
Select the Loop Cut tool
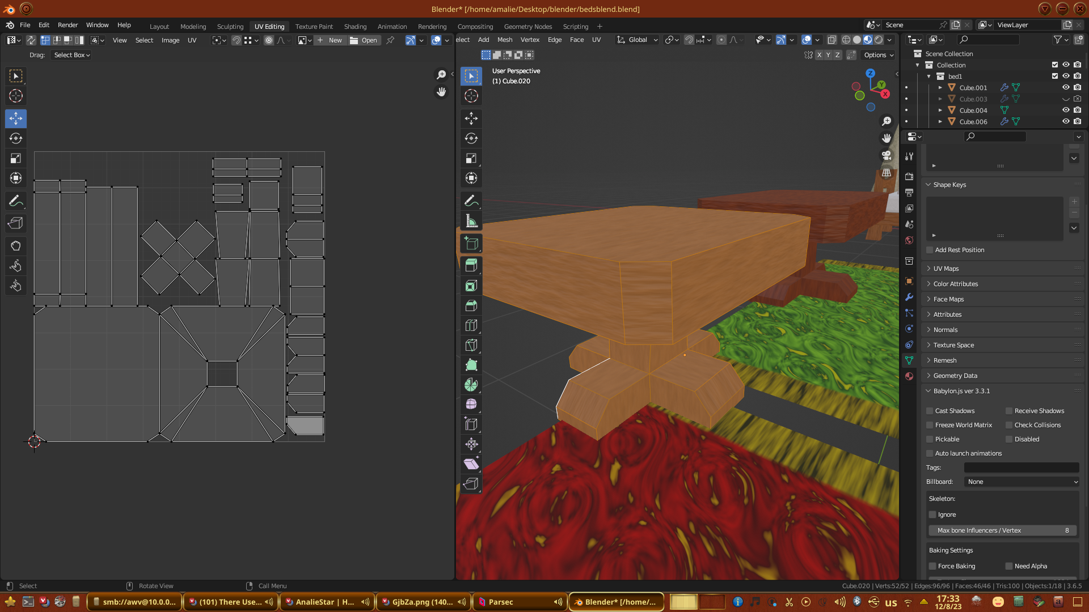(471, 325)
